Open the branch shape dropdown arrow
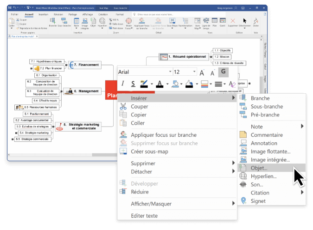This screenshot has width=313, height=230. [181, 84]
